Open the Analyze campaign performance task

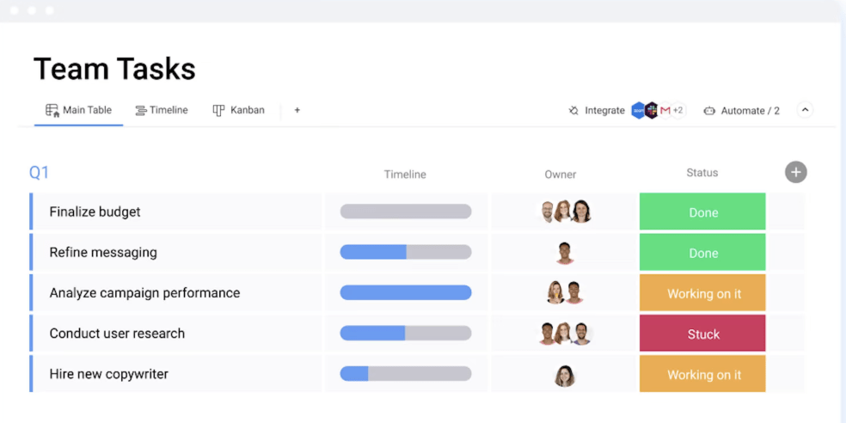point(144,293)
